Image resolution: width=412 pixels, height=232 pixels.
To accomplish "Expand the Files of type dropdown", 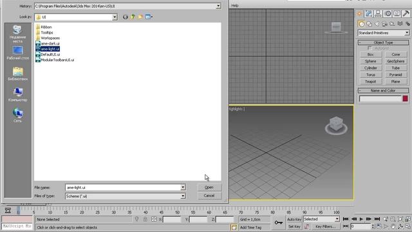I will (x=183, y=196).
